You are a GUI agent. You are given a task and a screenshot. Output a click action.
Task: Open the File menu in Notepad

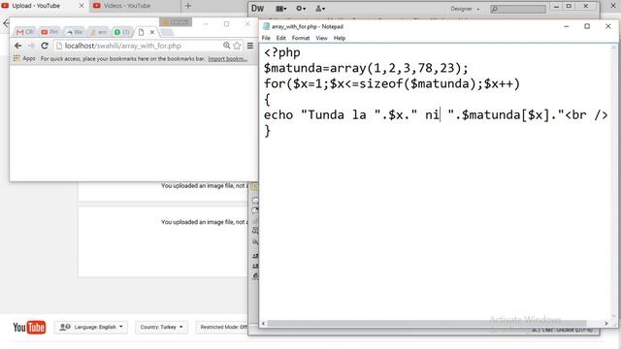[266, 38]
